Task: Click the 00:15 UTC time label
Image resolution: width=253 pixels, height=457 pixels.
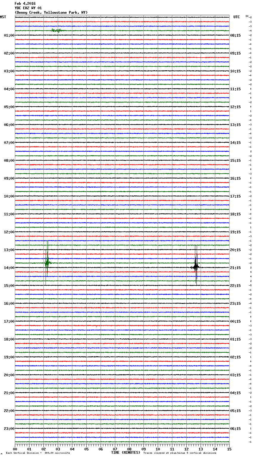Action: click(235, 321)
